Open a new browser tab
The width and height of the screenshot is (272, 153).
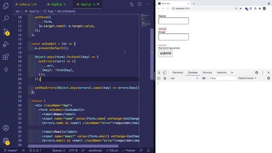pyautogui.click(x=194, y=3)
